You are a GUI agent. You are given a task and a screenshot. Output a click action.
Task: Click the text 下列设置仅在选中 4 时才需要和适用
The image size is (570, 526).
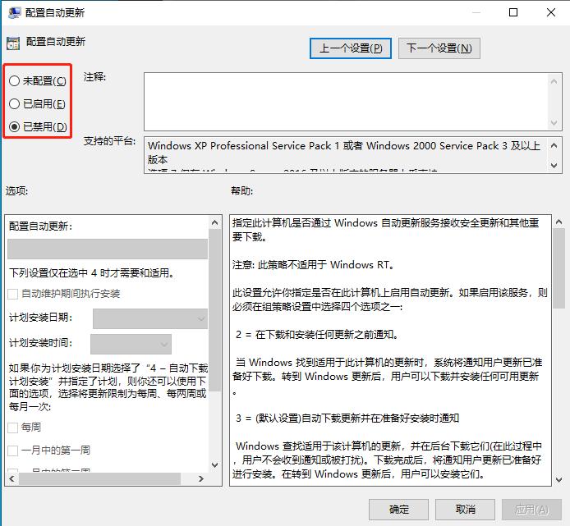tap(92, 272)
